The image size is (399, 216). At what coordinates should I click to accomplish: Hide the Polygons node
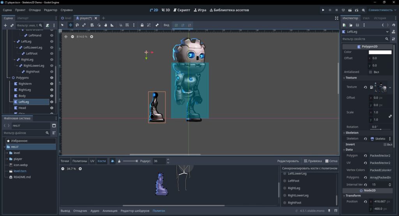[x=52, y=77]
